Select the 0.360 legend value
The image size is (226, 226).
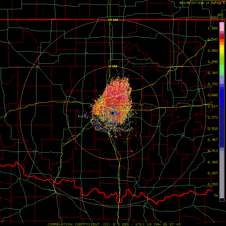tap(213, 162)
